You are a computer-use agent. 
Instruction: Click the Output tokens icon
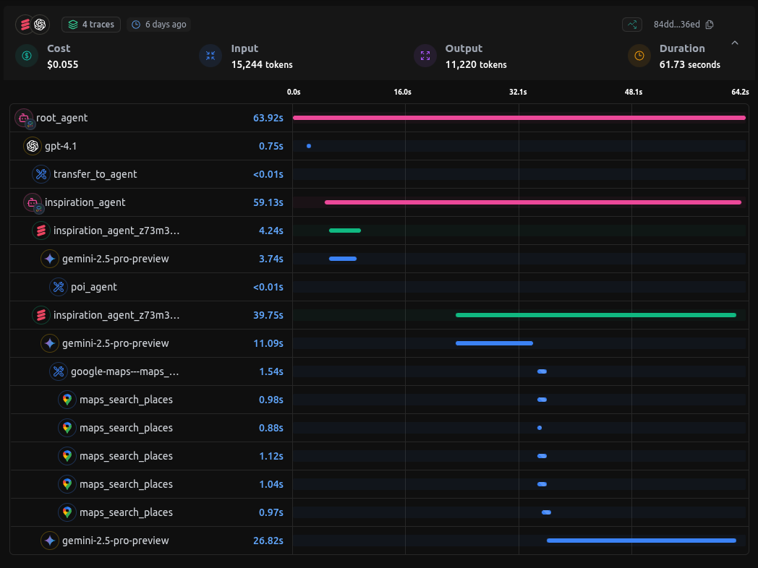tap(425, 56)
